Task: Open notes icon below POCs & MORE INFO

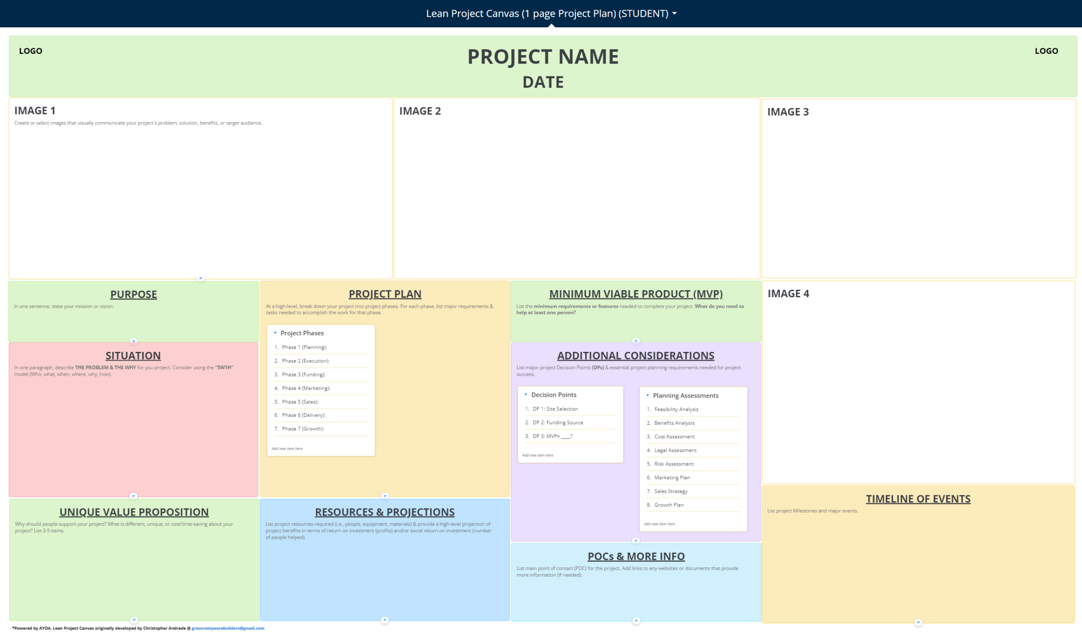Action: [636, 621]
